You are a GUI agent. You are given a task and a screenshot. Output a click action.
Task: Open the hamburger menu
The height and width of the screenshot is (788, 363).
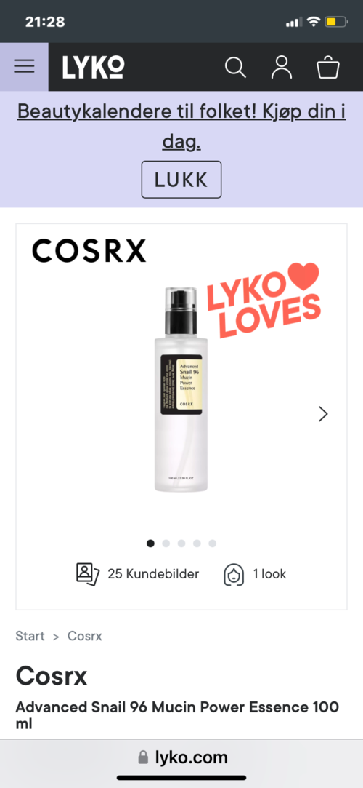(24, 66)
